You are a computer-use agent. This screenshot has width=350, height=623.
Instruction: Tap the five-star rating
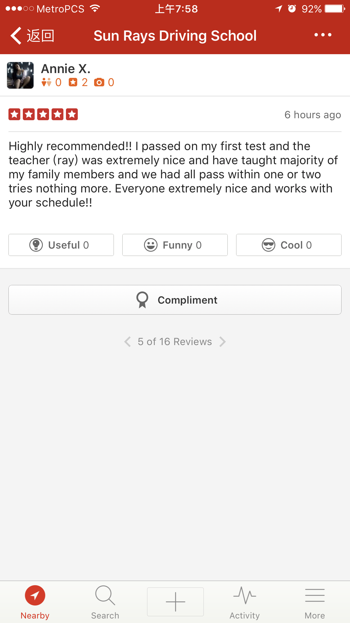(x=43, y=115)
